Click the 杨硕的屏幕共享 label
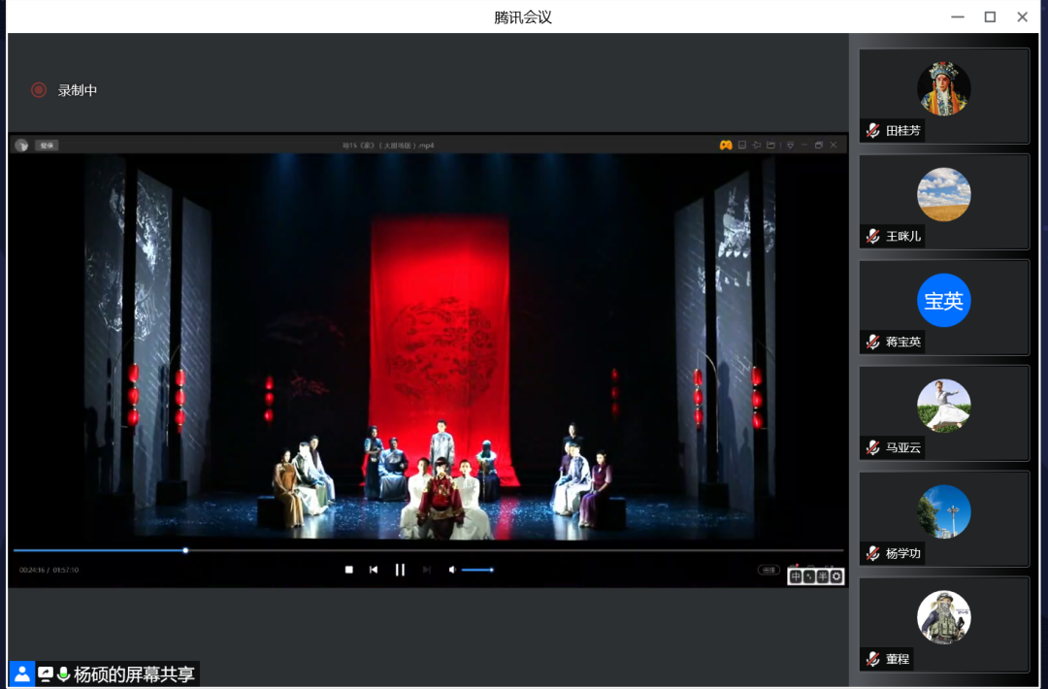The height and width of the screenshot is (689, 1048). [x=134, y=674]
